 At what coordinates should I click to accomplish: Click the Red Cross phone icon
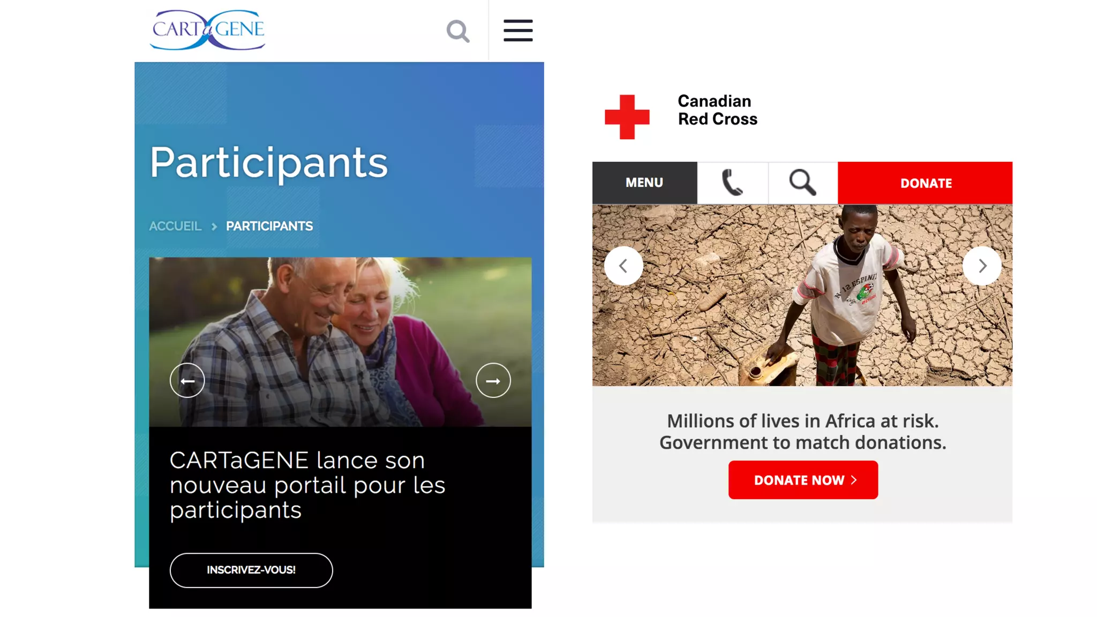coord(732,183)
